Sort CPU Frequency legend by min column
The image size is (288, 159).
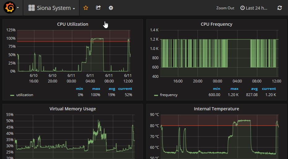point(216,89)
